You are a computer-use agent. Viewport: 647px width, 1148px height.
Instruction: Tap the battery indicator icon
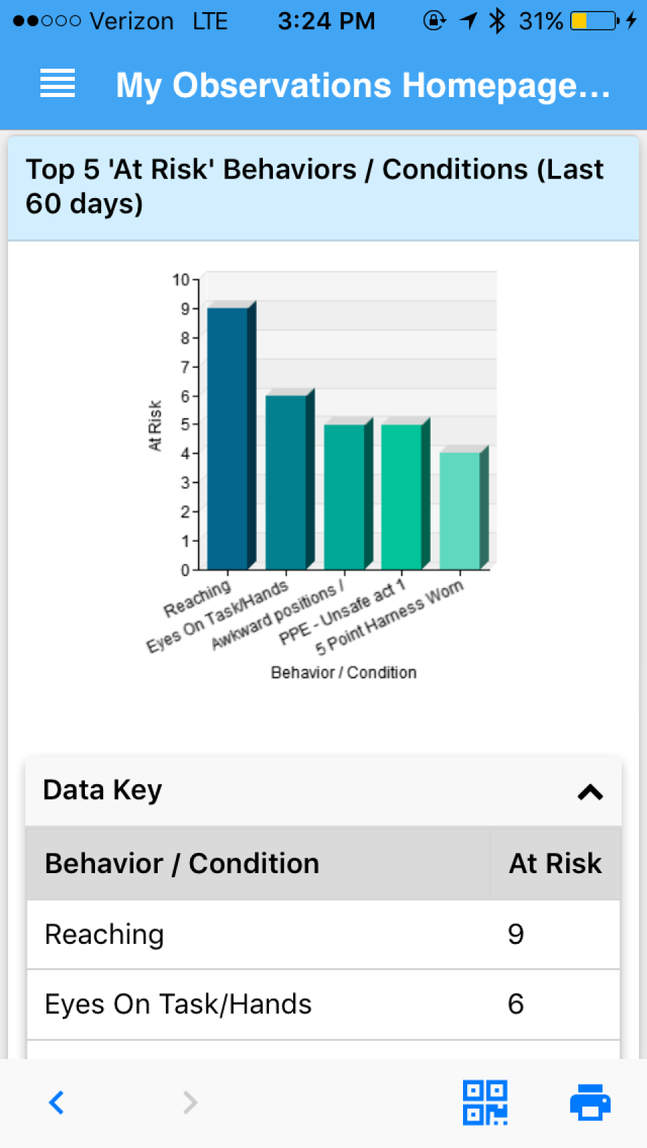click(x=594, y=21)
